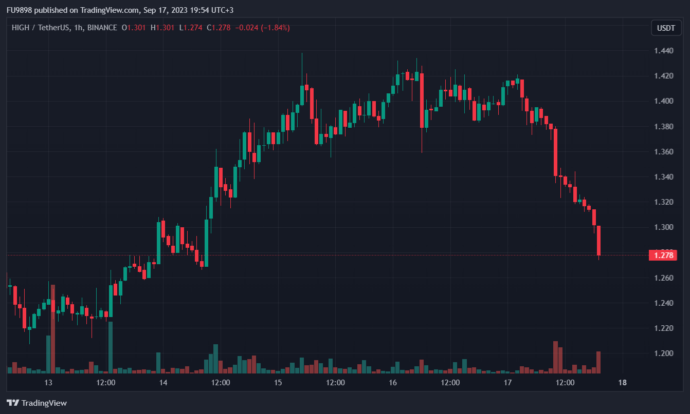Click the TradingView logo icon

[13, 403]
